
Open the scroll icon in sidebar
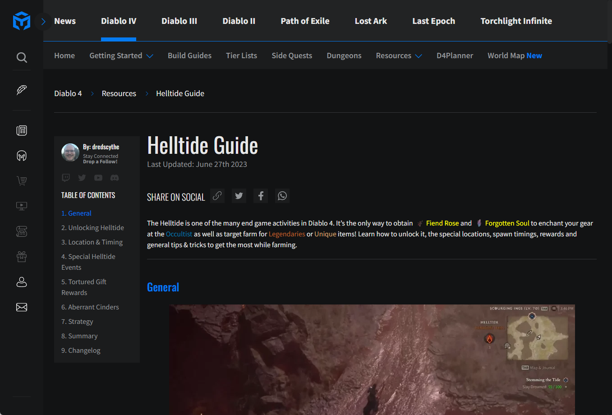[x=22, y=231]
